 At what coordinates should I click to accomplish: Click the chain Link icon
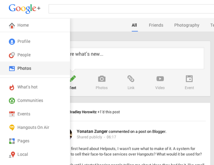tap(131, 79)
